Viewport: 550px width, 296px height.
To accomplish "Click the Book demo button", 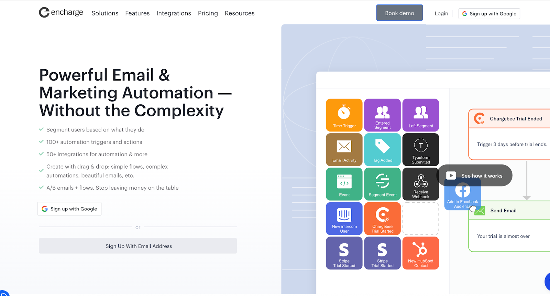I will pyautogui.click(x=399, y=13).
